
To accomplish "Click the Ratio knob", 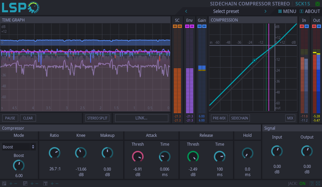I will pos(54,153).
